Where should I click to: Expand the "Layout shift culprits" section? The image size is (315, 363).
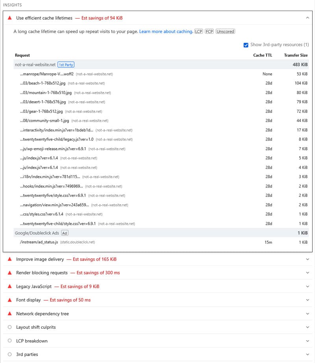[x=307, y=327]
